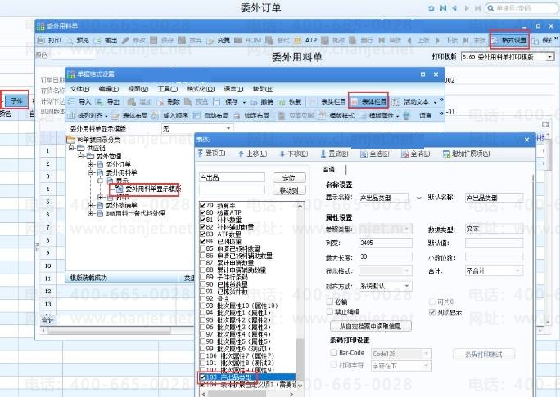
Task: Check item 85 申请已领料数量
Action: (x=202, y=248)
